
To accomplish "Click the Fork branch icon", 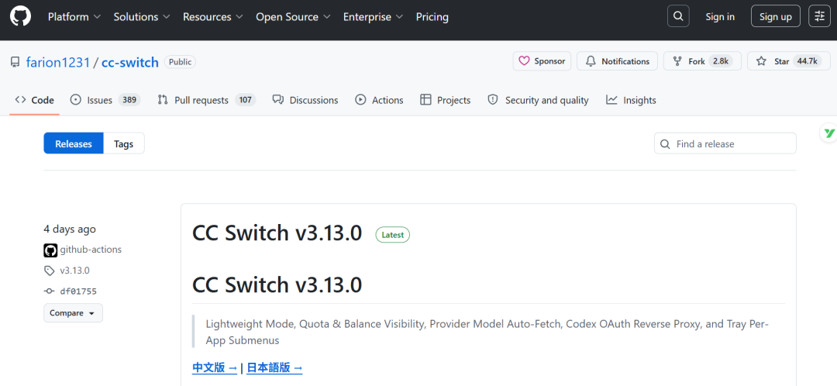I will pyautogui.click(x=677, y=61).
